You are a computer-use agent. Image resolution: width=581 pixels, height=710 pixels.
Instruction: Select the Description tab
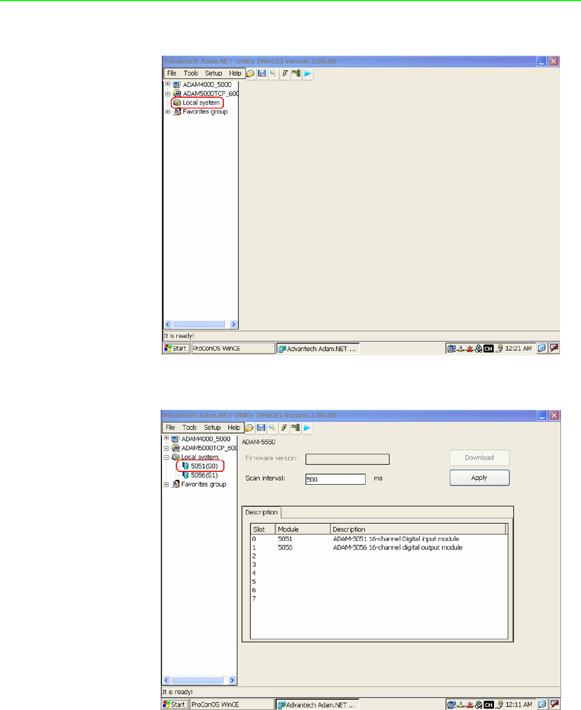pyautogui.click(x=262, y=512)
